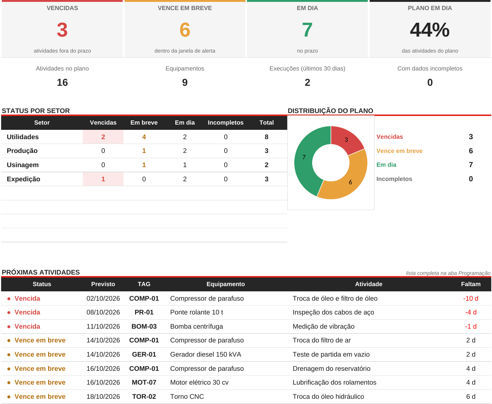Click the 'Vencidas' legend entry beside the donut
The width and height of the screenshot is (492, 404).
[x=390, y=137]
